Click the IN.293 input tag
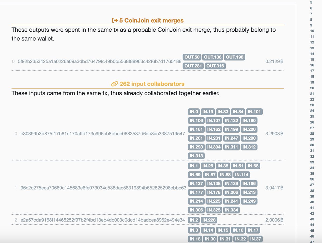This screenshot has height=243, width=322. point(196,147)
